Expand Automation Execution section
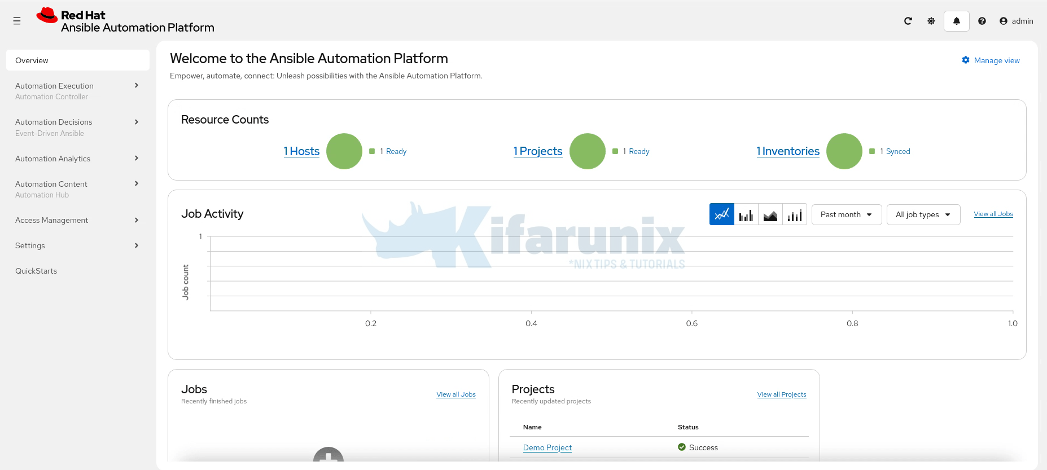 78,91
